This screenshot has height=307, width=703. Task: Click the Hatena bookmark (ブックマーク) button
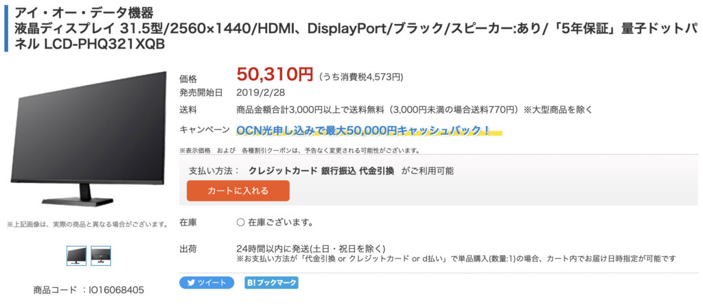coord(271,282)
